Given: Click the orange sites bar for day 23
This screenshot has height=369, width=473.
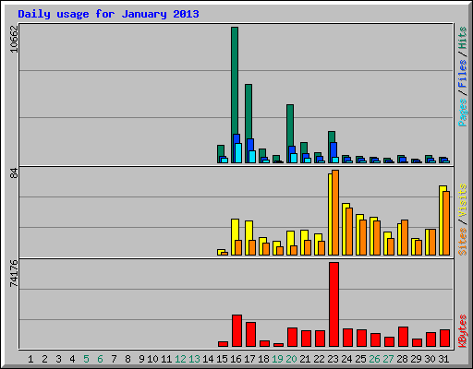Looking at the screenshot, I should (335, 212).
